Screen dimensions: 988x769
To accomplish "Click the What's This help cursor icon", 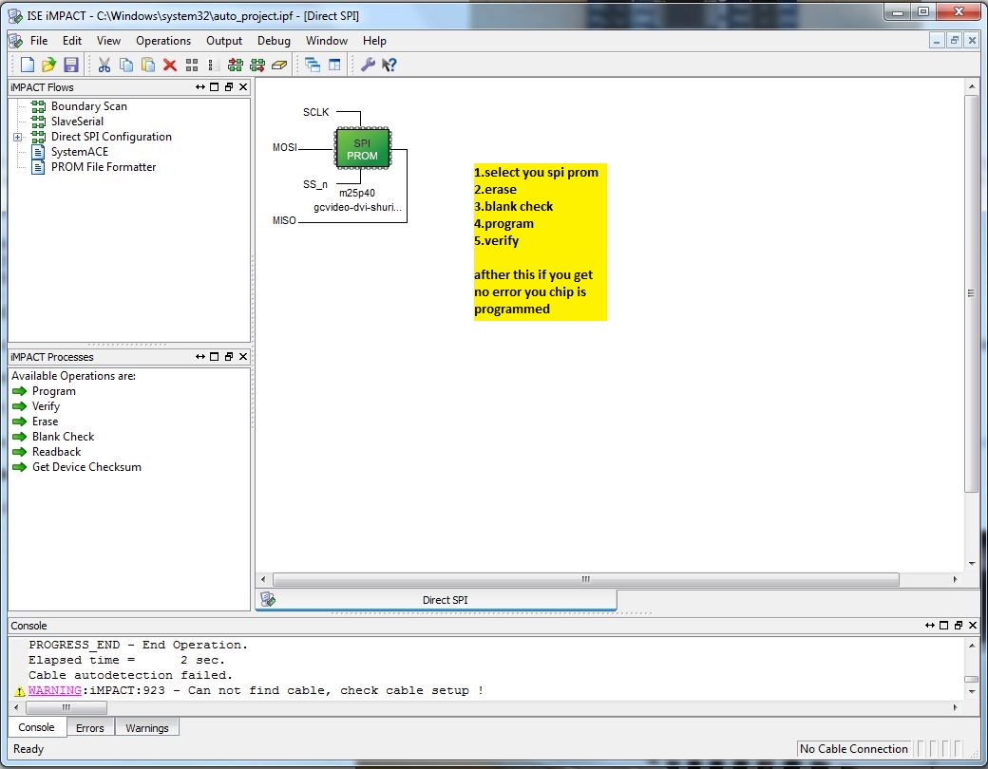I will 389,65.
